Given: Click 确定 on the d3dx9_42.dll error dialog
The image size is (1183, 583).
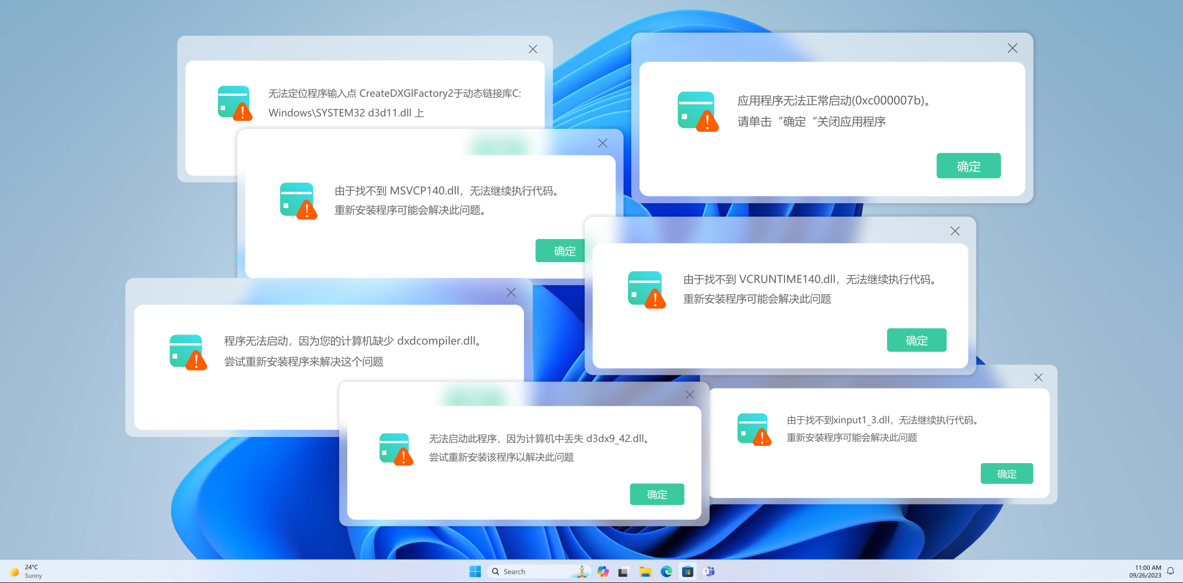Looking at the screenshot, I should point(656,494).
